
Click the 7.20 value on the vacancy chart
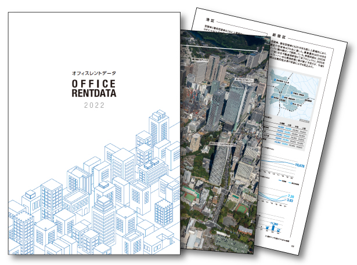point(290,197)
